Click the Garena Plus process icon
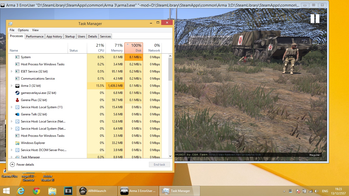 17,100
